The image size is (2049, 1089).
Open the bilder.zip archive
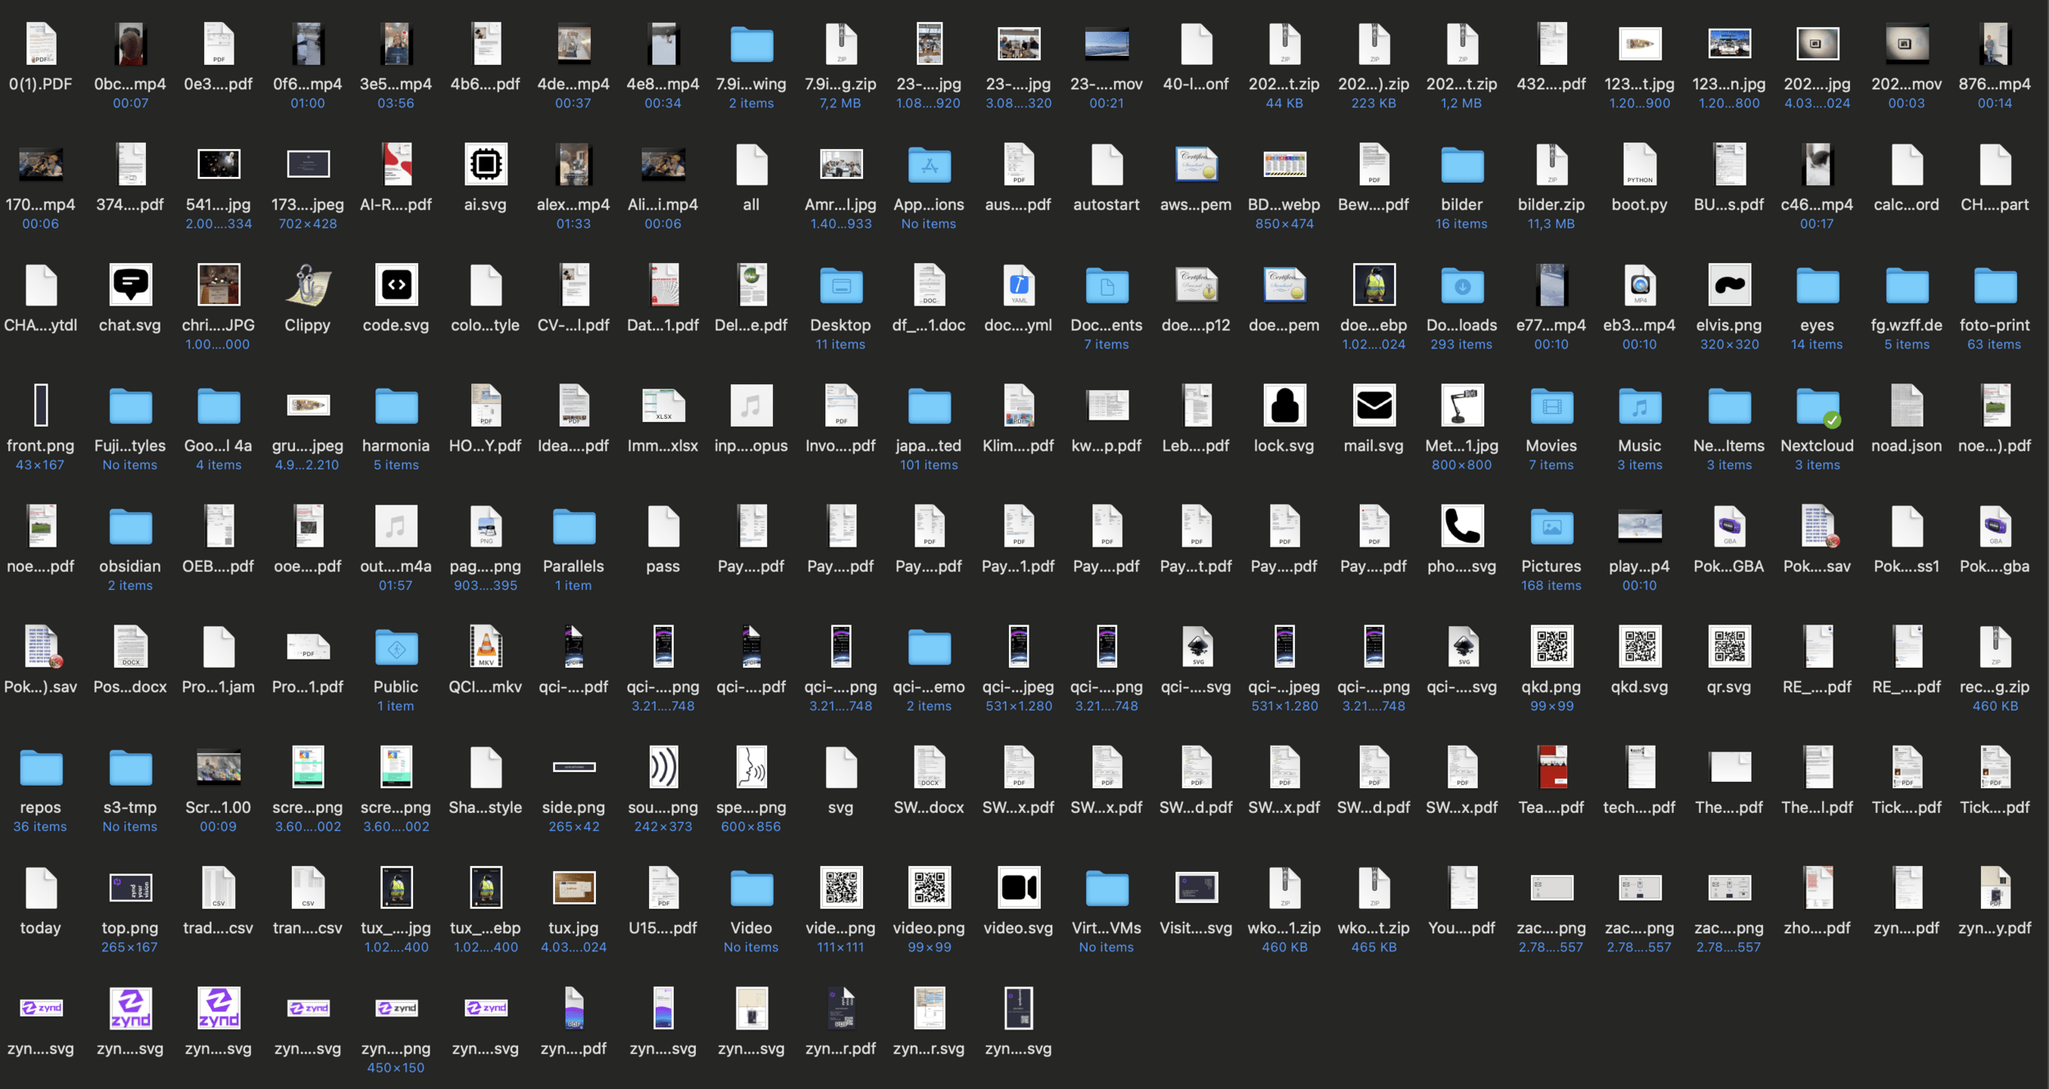pos(1551,166)
